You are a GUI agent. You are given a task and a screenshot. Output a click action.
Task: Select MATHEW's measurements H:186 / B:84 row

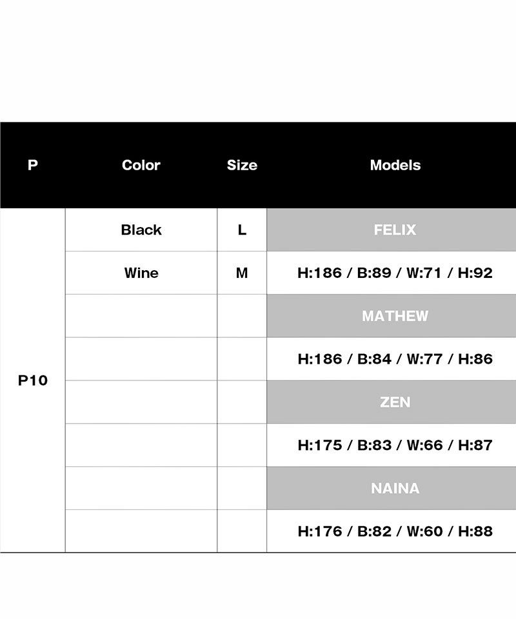[395, 359]
